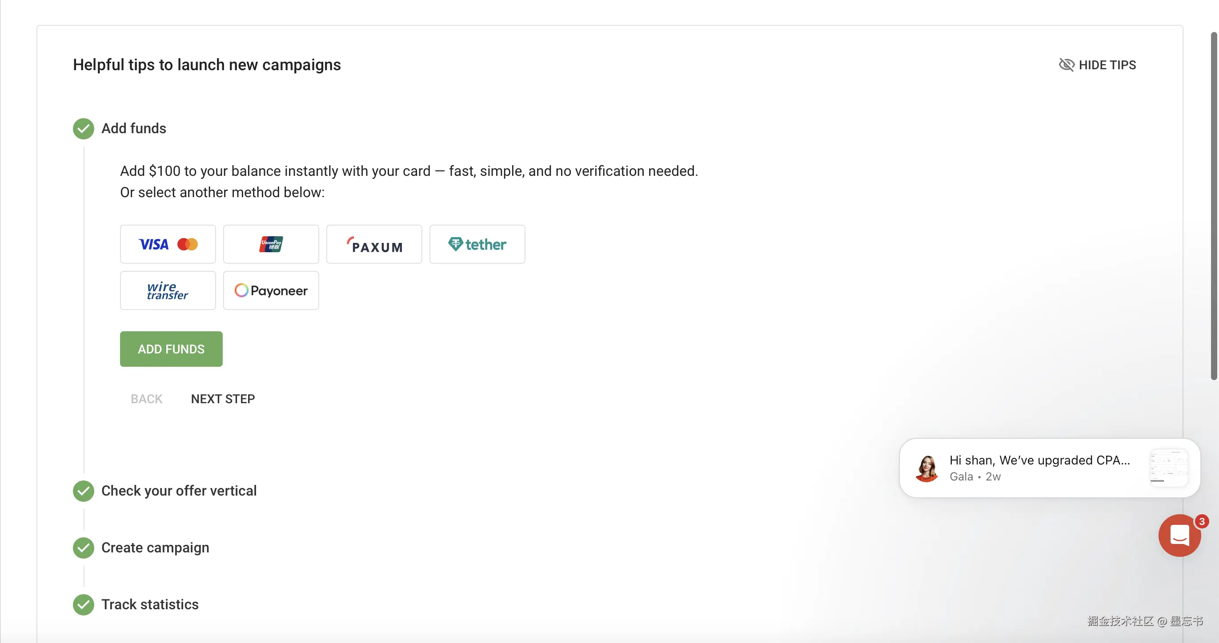The image size is (1219, 643).
Task: Choose wire transfer payment option
Action: pos(168,290)
